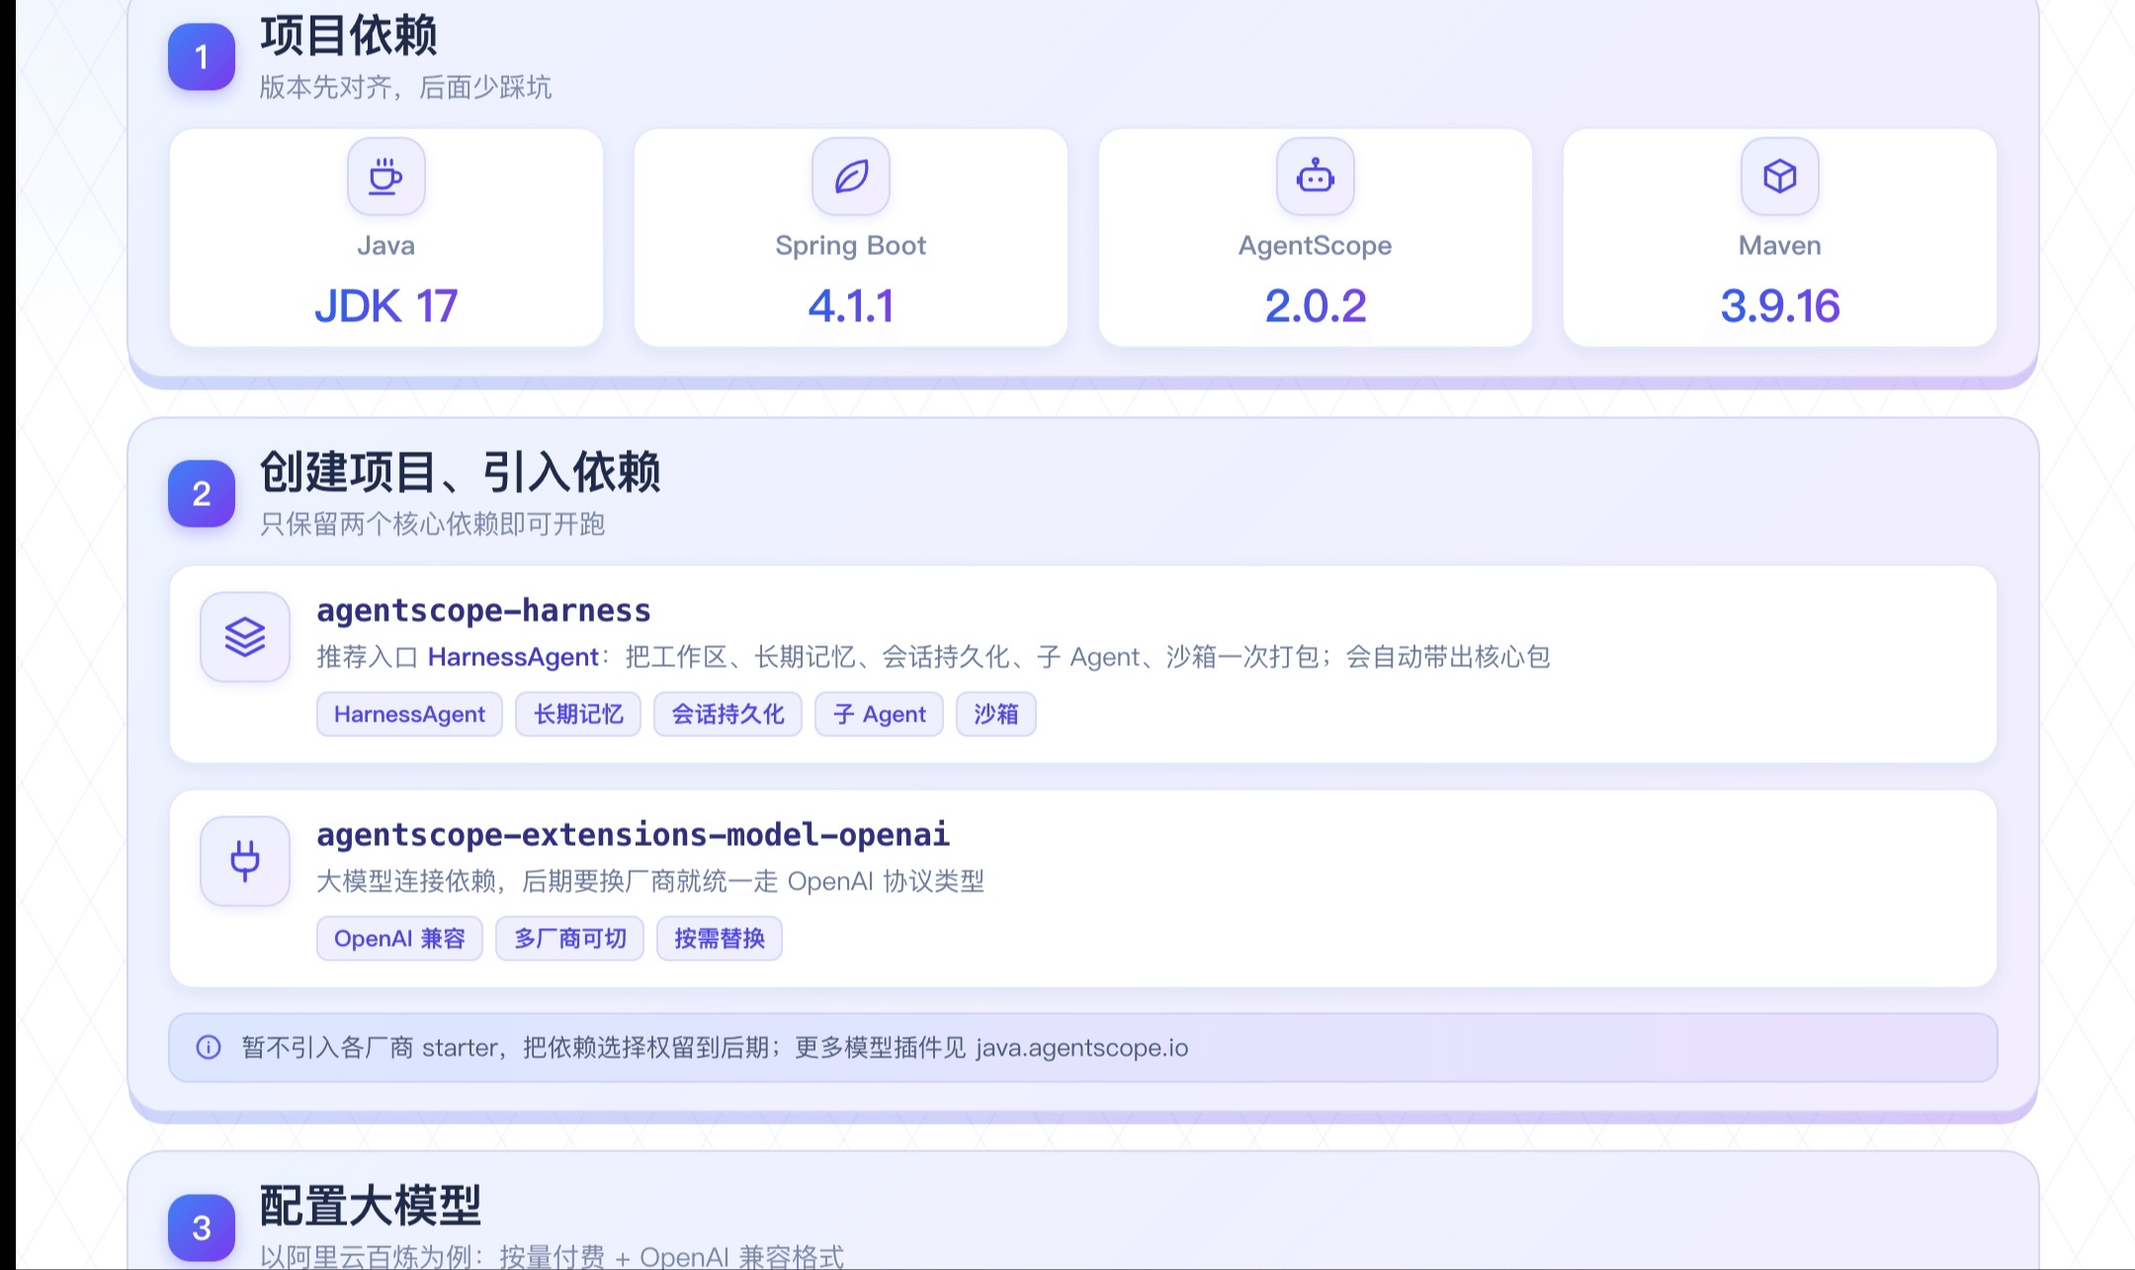Image resolution: width=2135 pixels, height=1270 pixels.
Task: Select the 会话持久化 tag chip
Action: (727, 715)
